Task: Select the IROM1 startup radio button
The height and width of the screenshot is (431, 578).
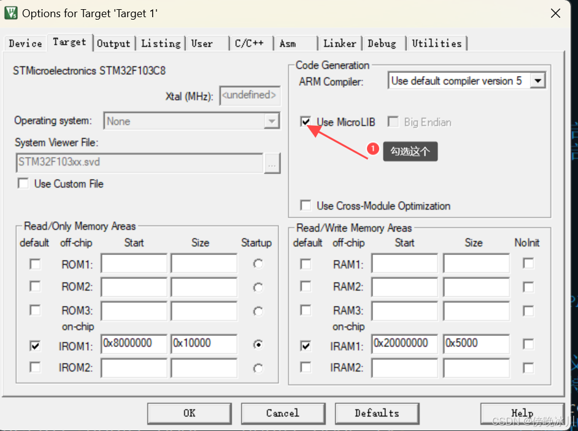Action: [258, 345]
